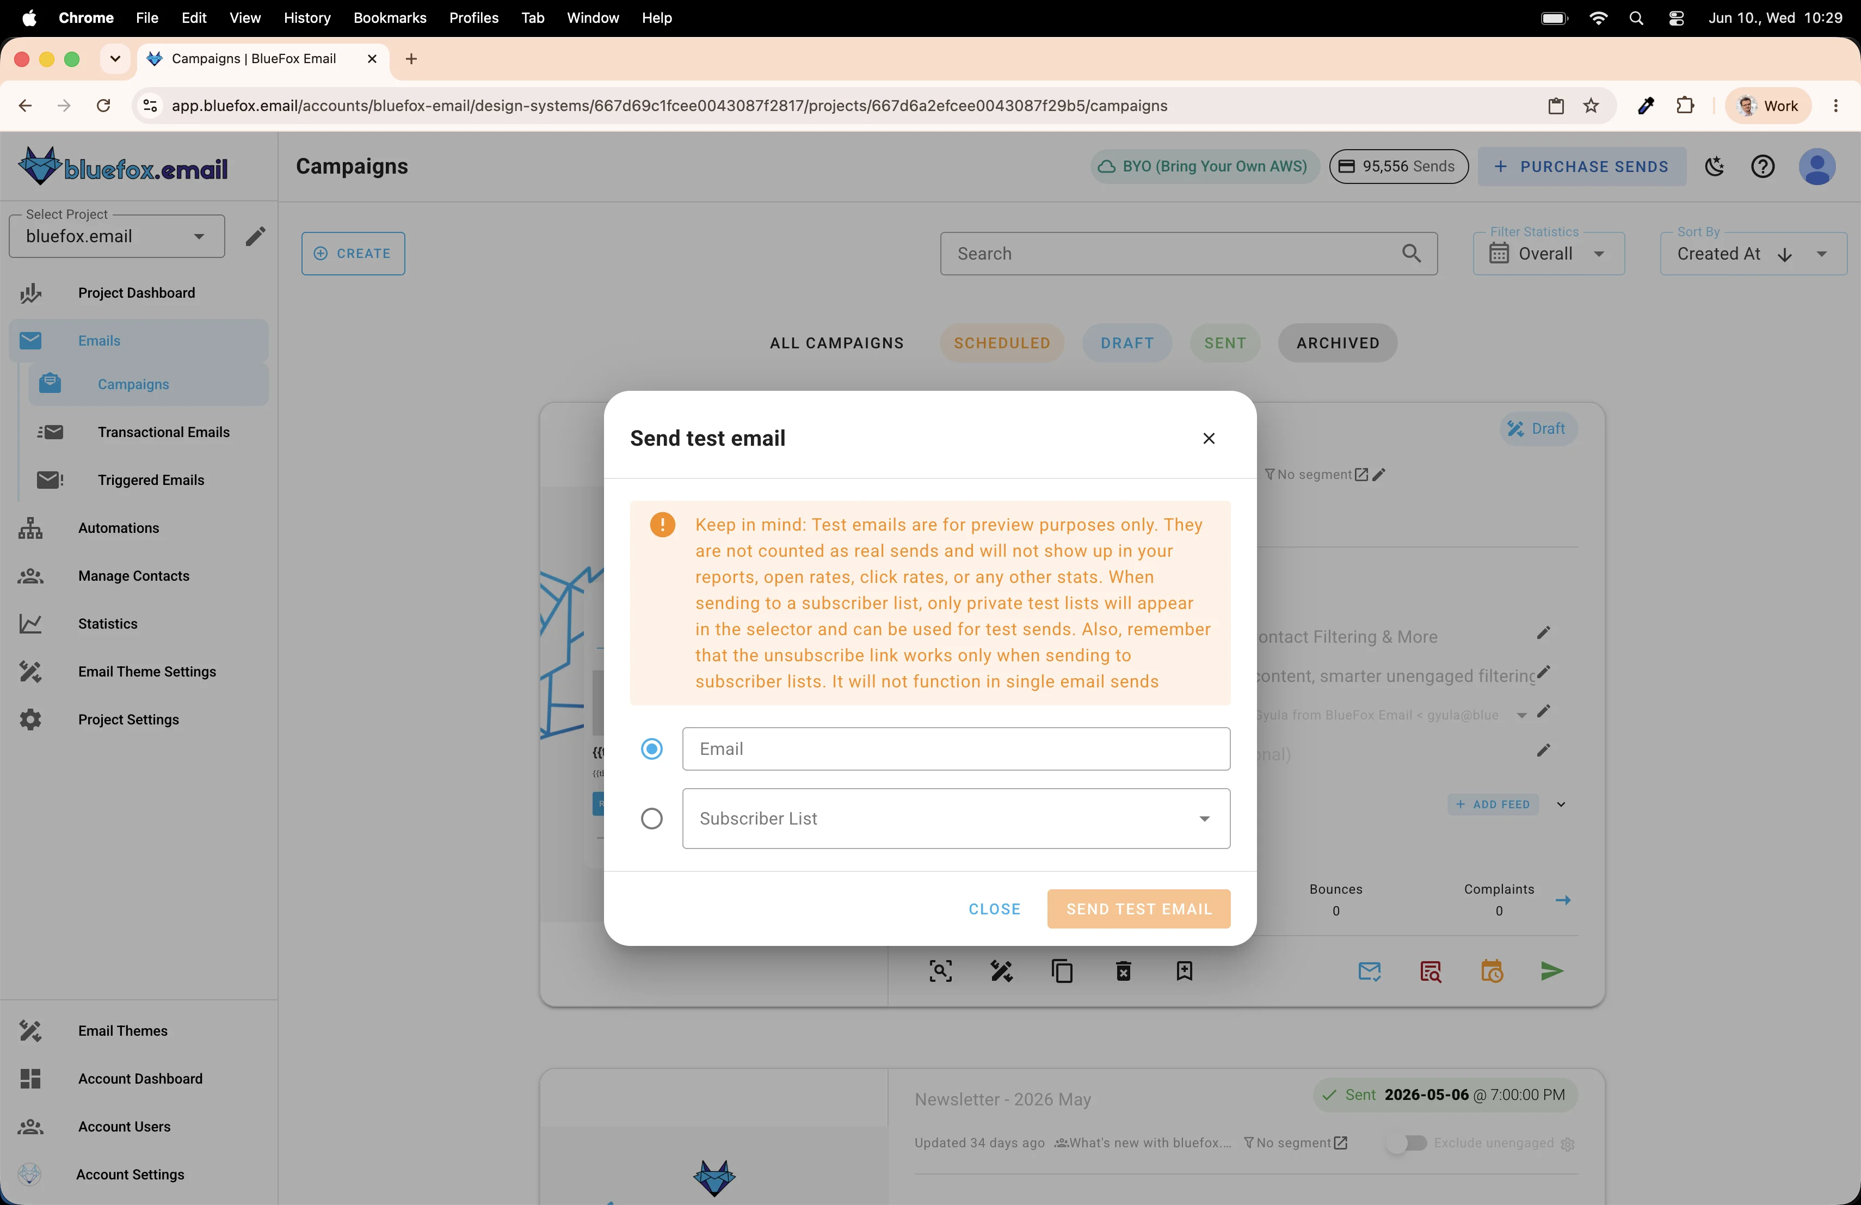Click the orange schedule campaign icon
The height and width of the screenshot is (1205, 1861).
pyautogui.click(x=1491, y=971)
